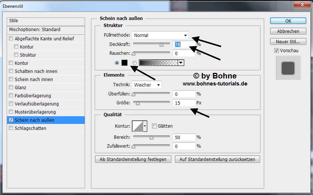Open the Technik dropdown set to Weicher
The image size is (313, 195).
pyautogui.click(x=147, y=85)
